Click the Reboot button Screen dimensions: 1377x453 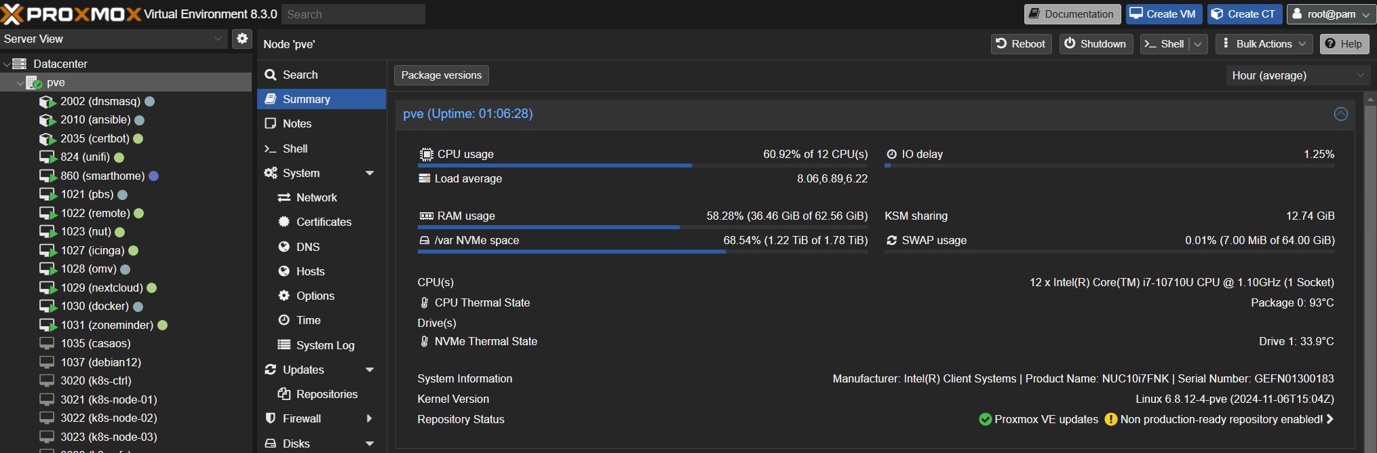click(1020, 44)
